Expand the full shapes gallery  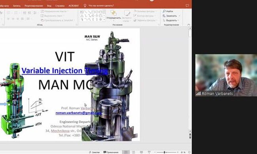click(x=104, y=20)
